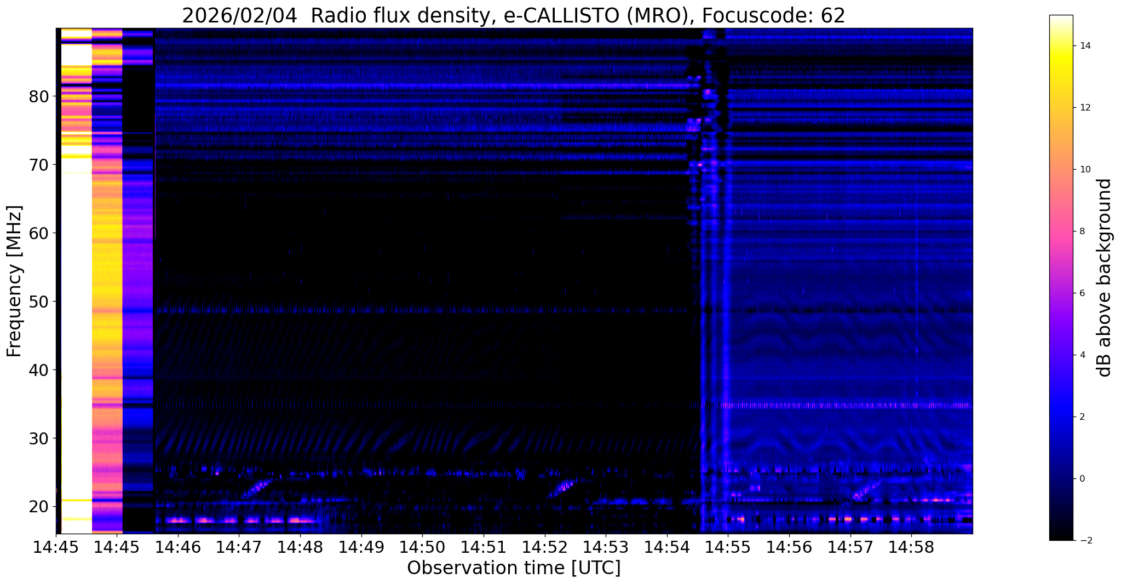Click the 14:53 time tick label
1121x584 pixels.
(x=605, y=547)
